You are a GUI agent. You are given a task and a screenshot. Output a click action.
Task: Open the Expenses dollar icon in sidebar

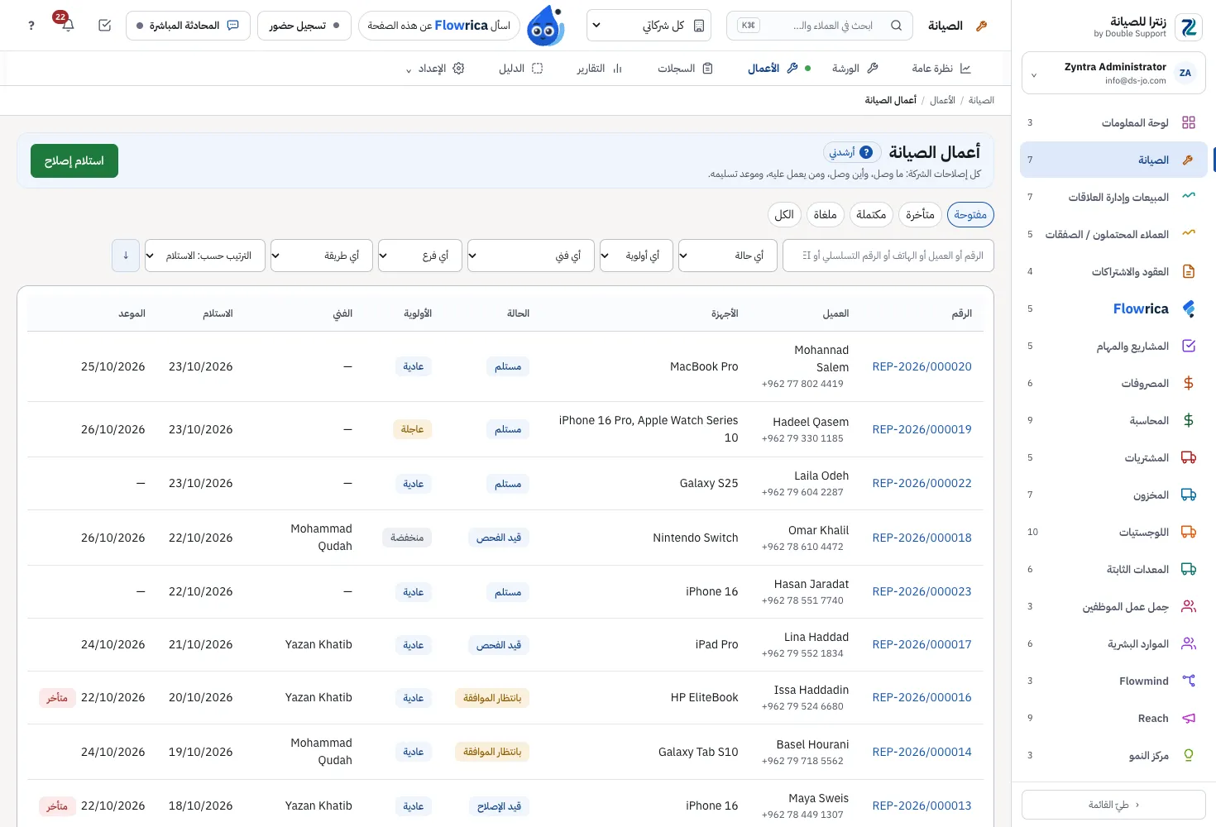pyautogui.click(x=1189, y=383)
